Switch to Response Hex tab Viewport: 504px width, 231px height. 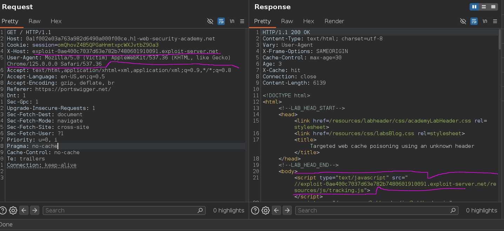point(309,21)
